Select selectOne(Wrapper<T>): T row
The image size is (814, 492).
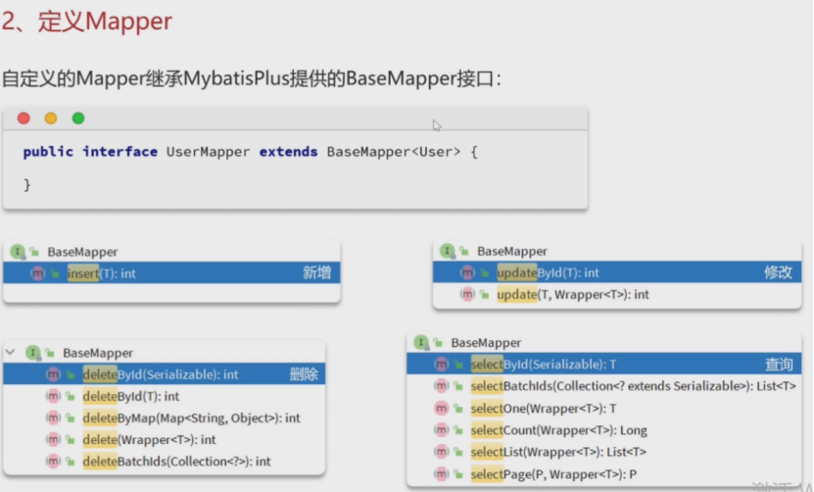(x=604, y=409)
